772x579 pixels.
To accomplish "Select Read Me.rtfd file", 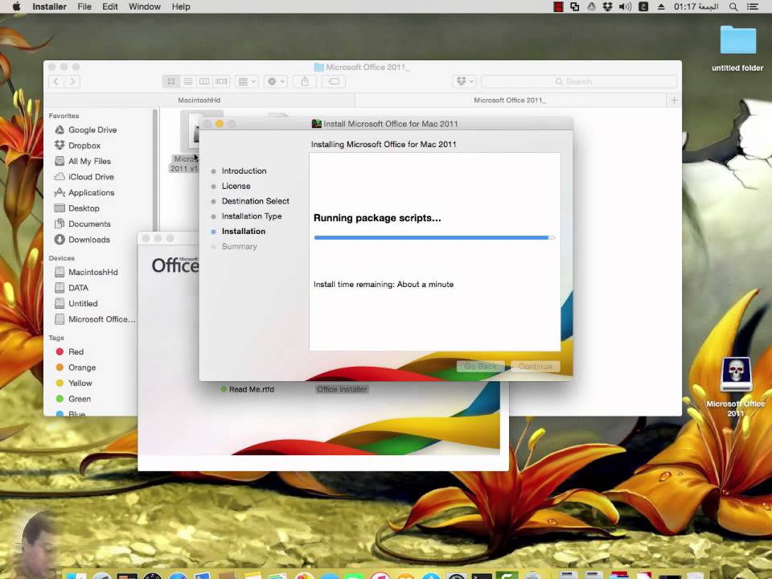I will 247,389.
